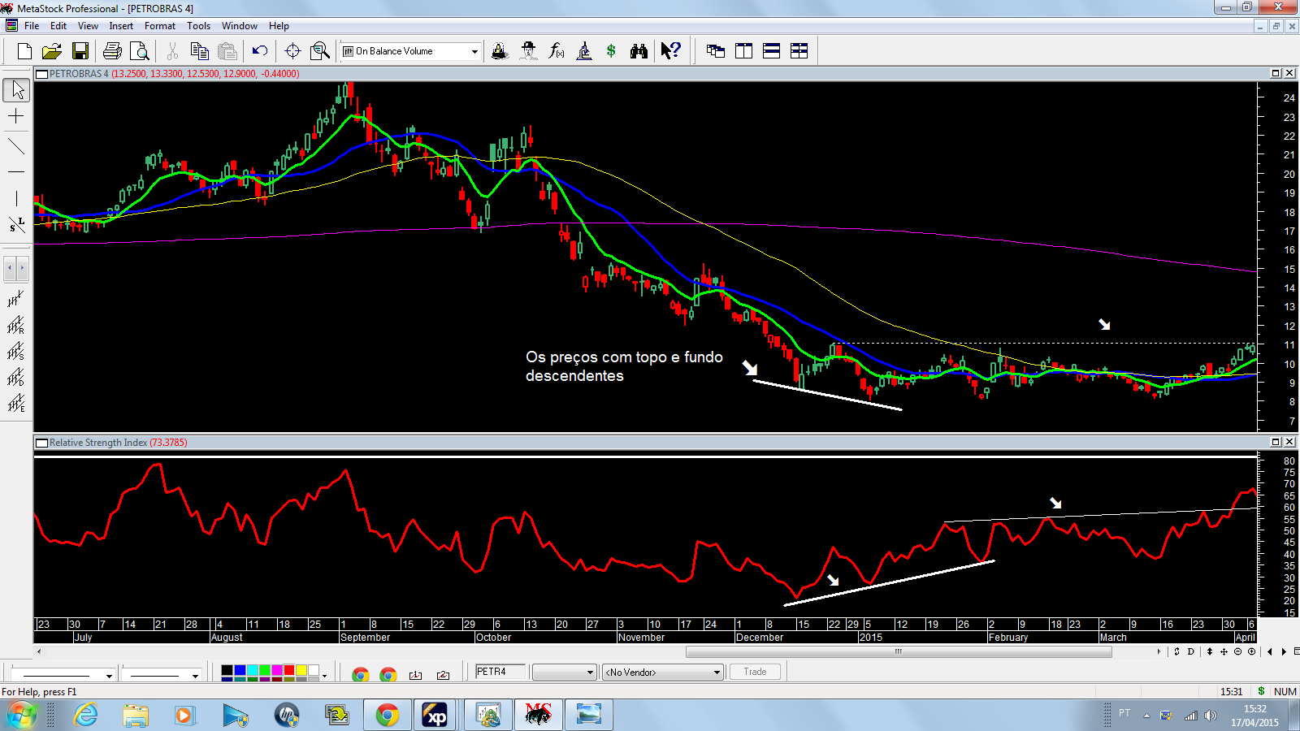Pick the yellow color swatch
The width and height of the screenshot is (1300, 731).
pos(301,670)
